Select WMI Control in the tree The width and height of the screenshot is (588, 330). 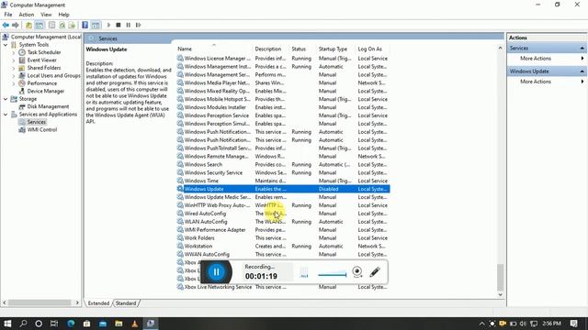(42, 130)
